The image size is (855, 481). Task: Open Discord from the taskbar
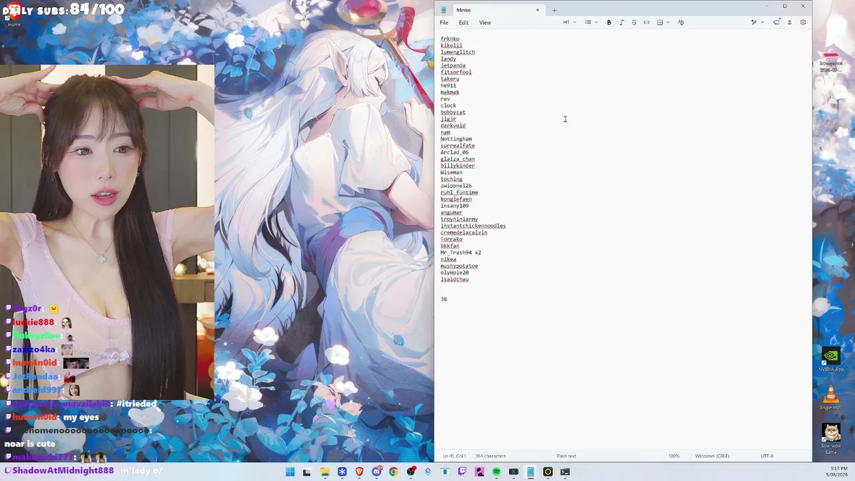pos(376,472)
